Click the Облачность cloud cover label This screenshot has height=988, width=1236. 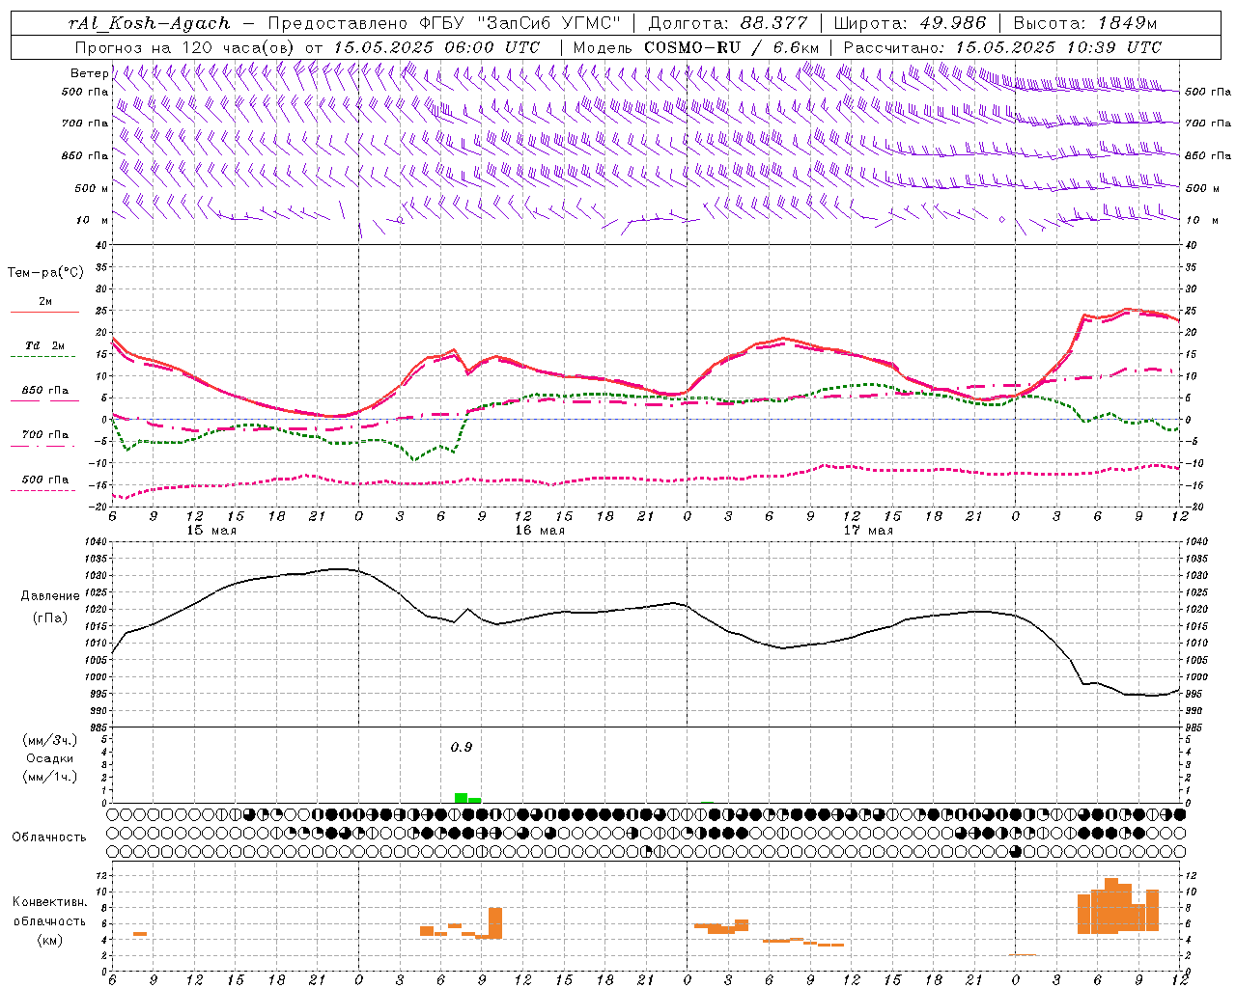point(49,837)
